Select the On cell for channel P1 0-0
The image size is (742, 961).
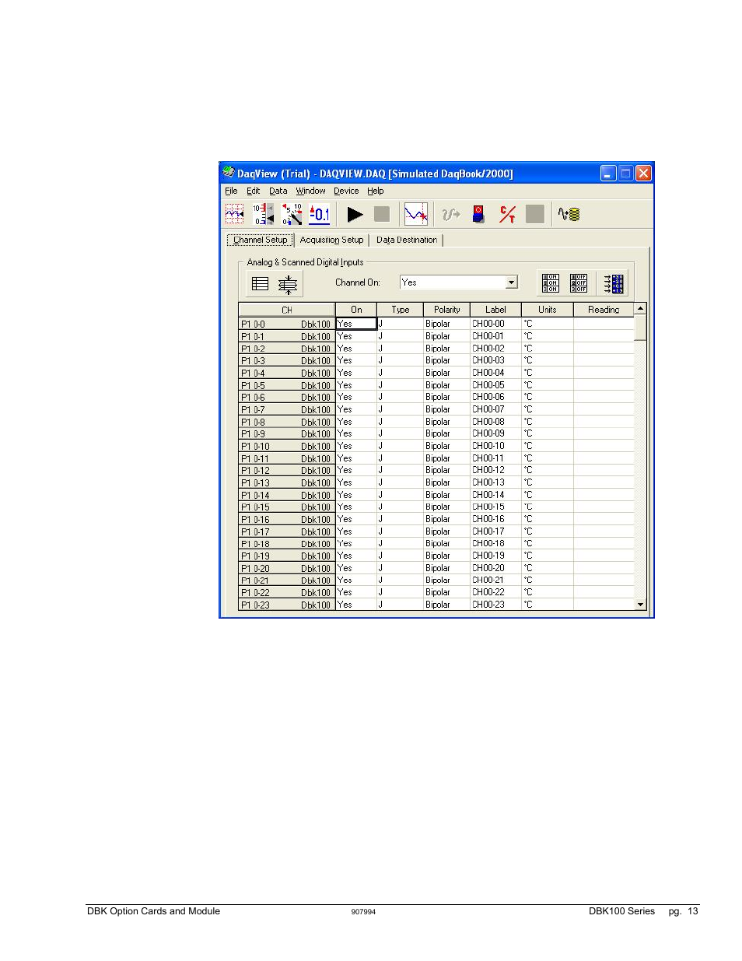[x=356, y=324]
